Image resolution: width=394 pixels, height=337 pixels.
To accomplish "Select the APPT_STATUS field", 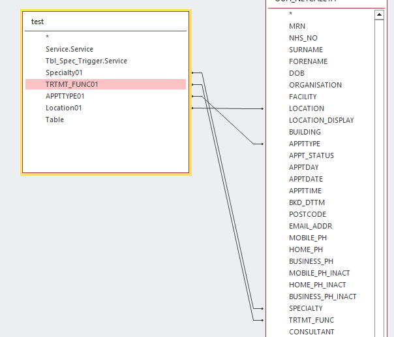I will (311, 155).
